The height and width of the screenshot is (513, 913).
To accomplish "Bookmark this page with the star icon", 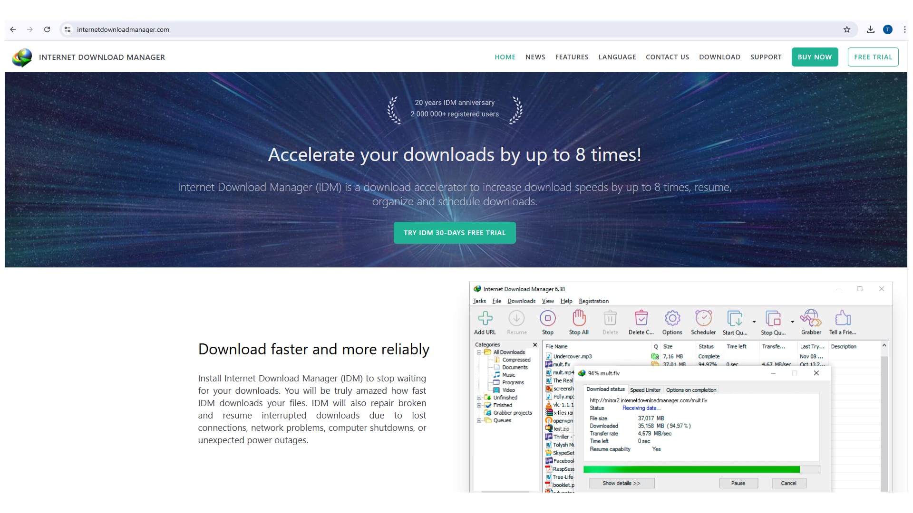I will (x=847, y=29).
